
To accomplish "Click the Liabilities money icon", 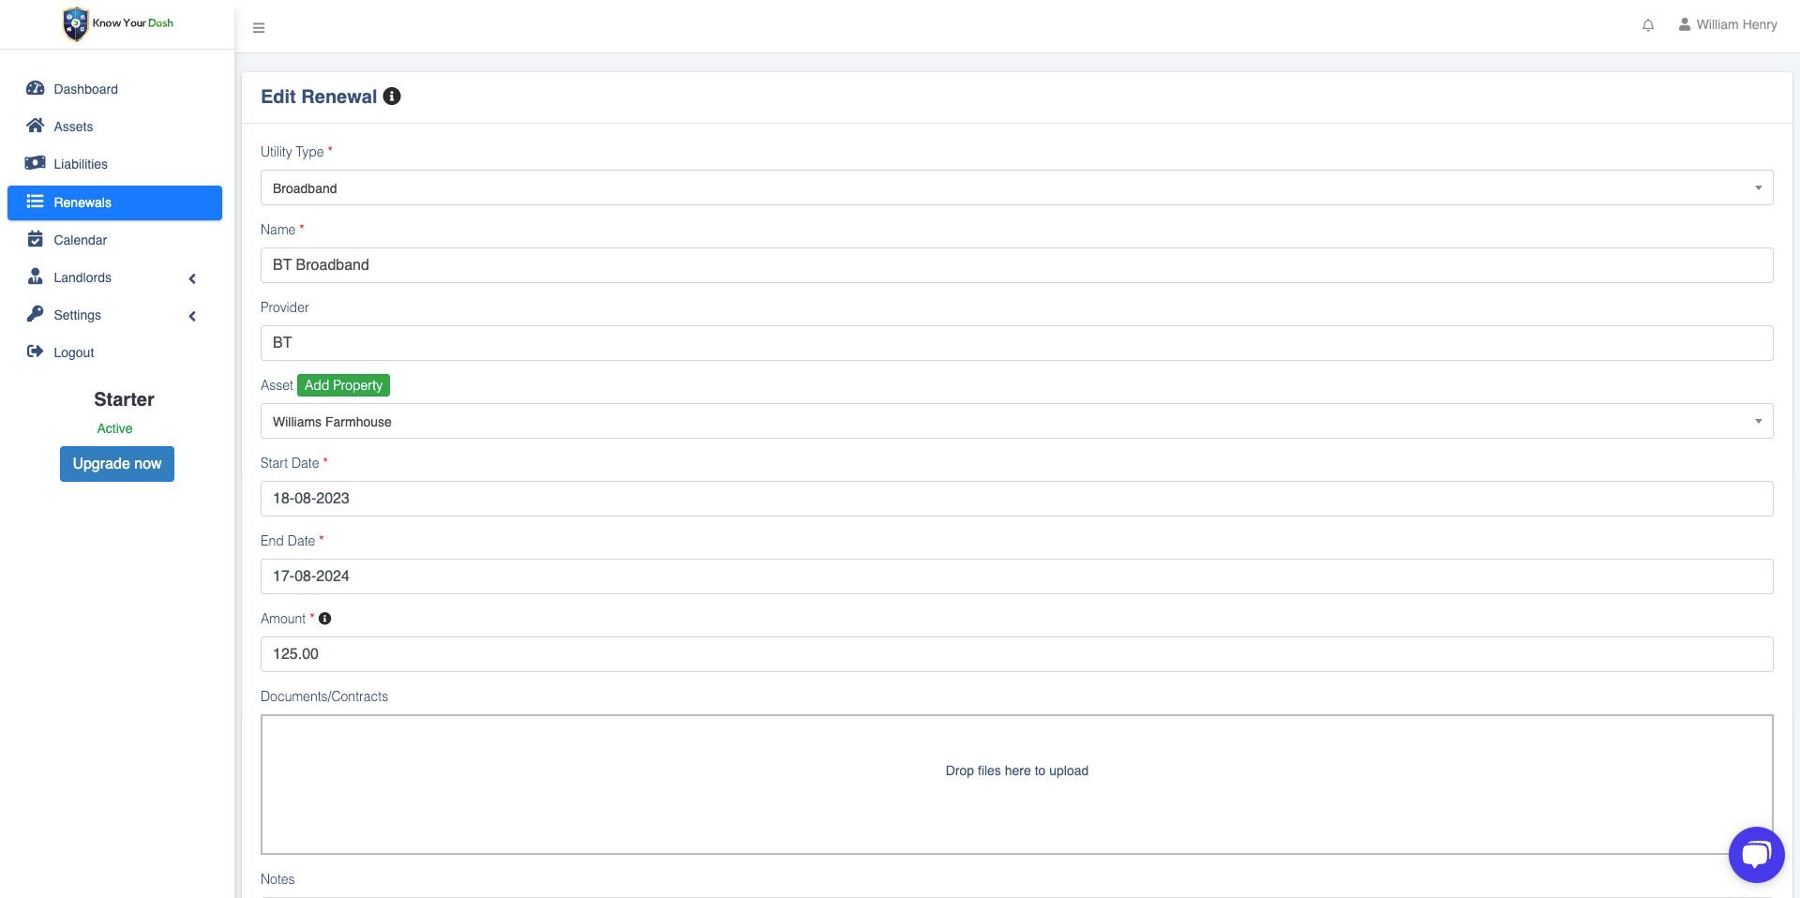I will (36, 163).
